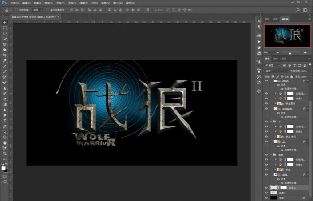Click the lock position button
The image size is (313, 201).
click(282, 77)
